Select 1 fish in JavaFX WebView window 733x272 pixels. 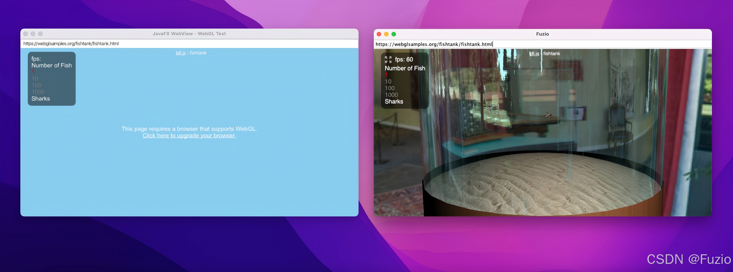pyautogui.click(x=33, y=72)
